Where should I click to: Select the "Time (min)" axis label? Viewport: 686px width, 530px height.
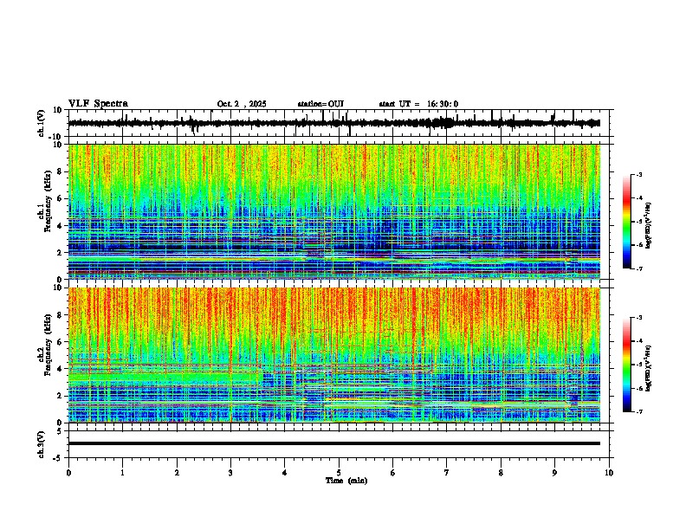346,481
